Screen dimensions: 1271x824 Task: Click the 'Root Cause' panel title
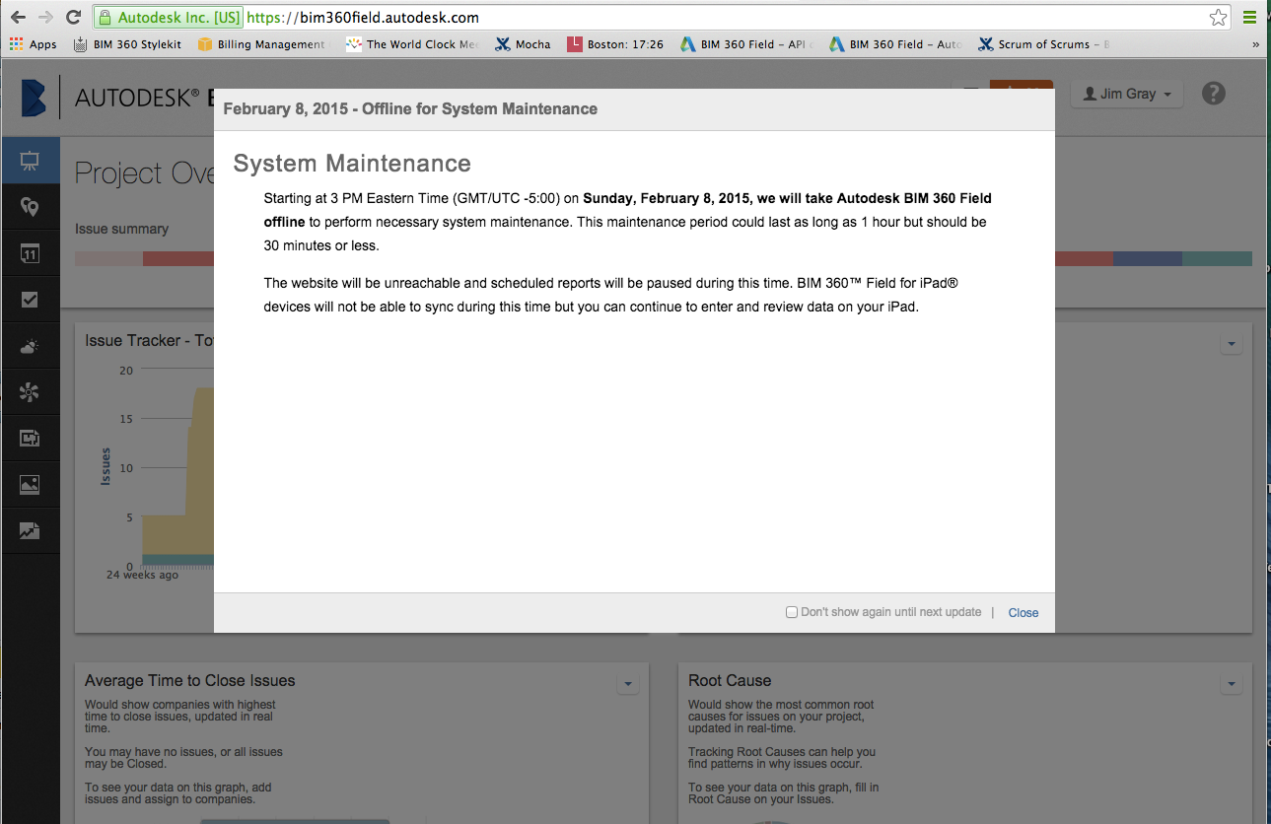point(730,680)
